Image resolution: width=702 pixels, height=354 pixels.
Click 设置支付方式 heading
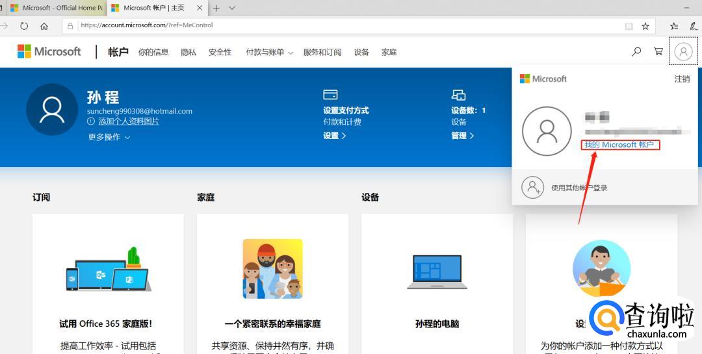(346, 110)
